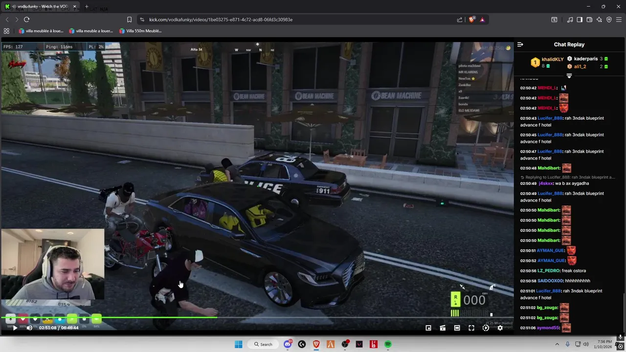Mute the video volume speaker icon
This screenshot has width=626, height=352.
pos(29,328)
